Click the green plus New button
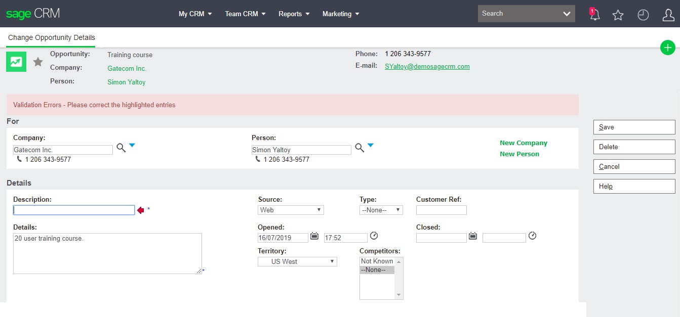Image resolution: width=680 pixels, height=317 pixels. pyautogui.click(x=668, y=48)
